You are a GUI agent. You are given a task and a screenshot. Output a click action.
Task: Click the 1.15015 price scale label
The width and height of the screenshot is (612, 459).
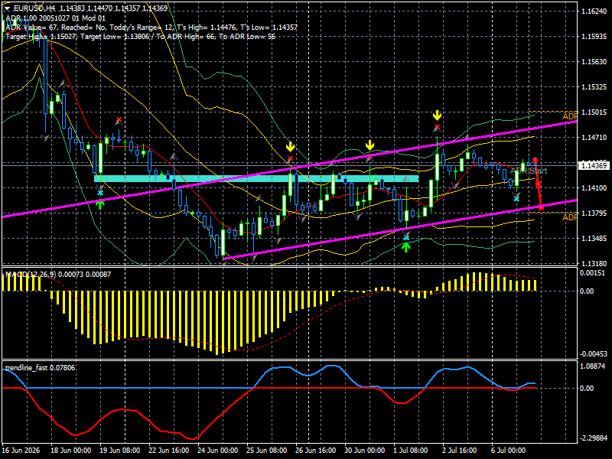(x=594, y=112)
